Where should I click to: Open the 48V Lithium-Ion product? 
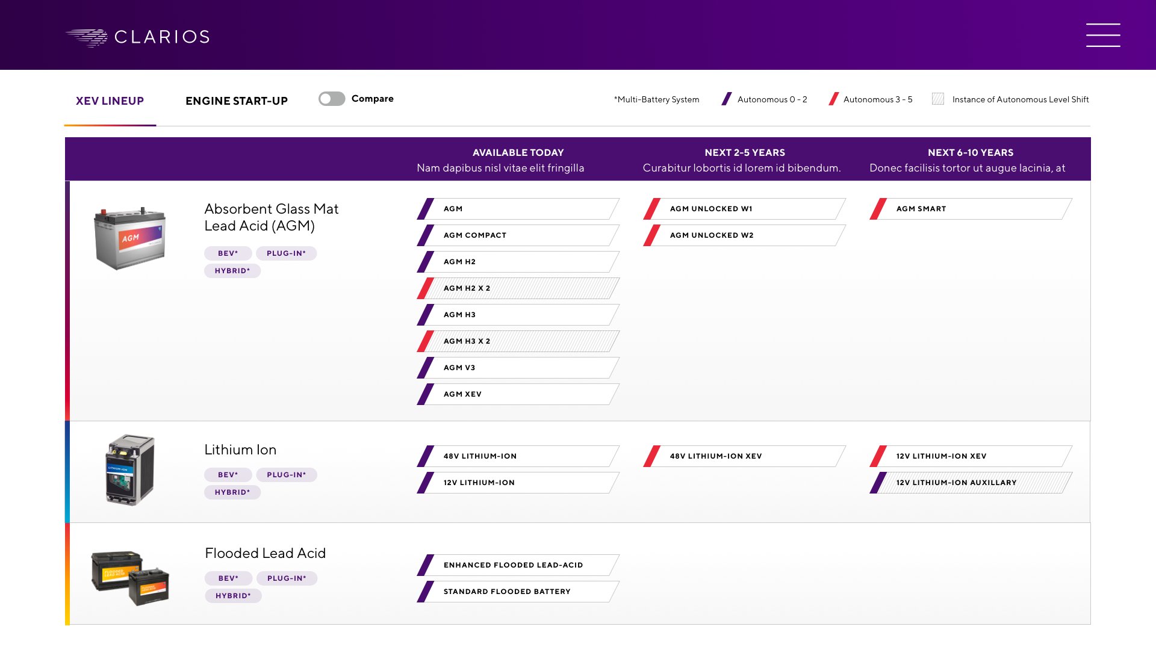coord(518,456)
